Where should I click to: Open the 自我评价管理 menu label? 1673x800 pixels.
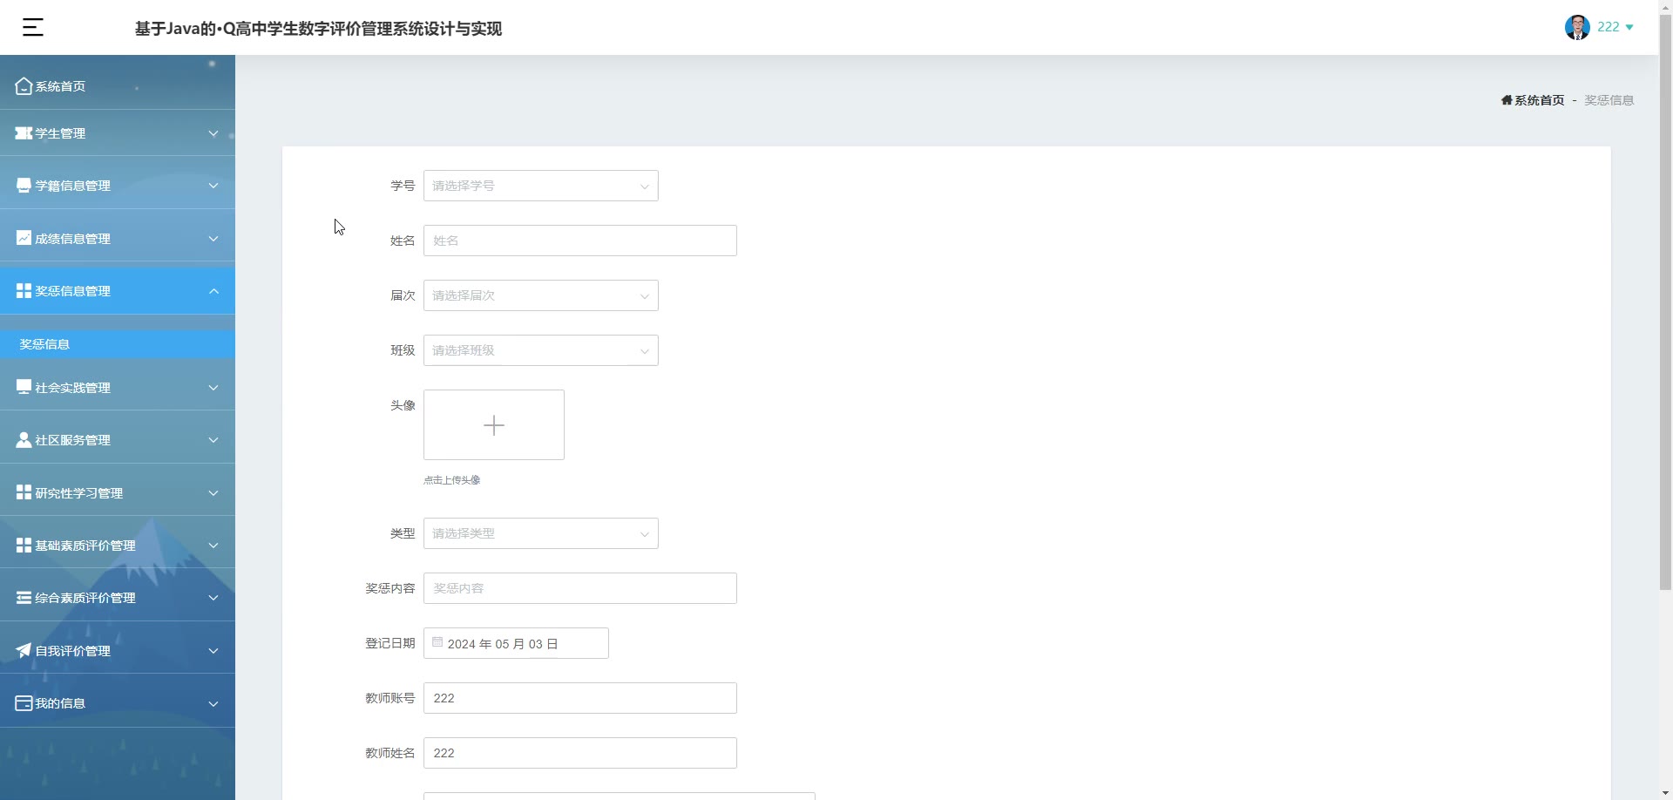(x=72, y=651)
